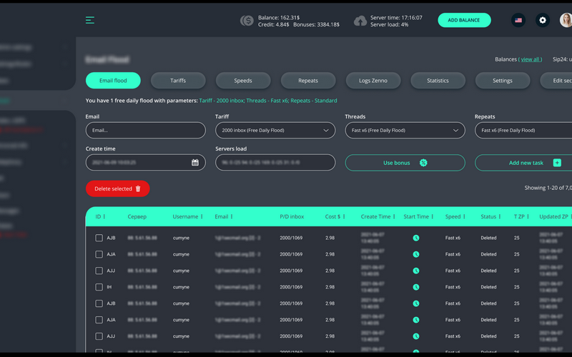Open the calendar picker in Create time
The image size is (572, 357).
click(194, 163)
